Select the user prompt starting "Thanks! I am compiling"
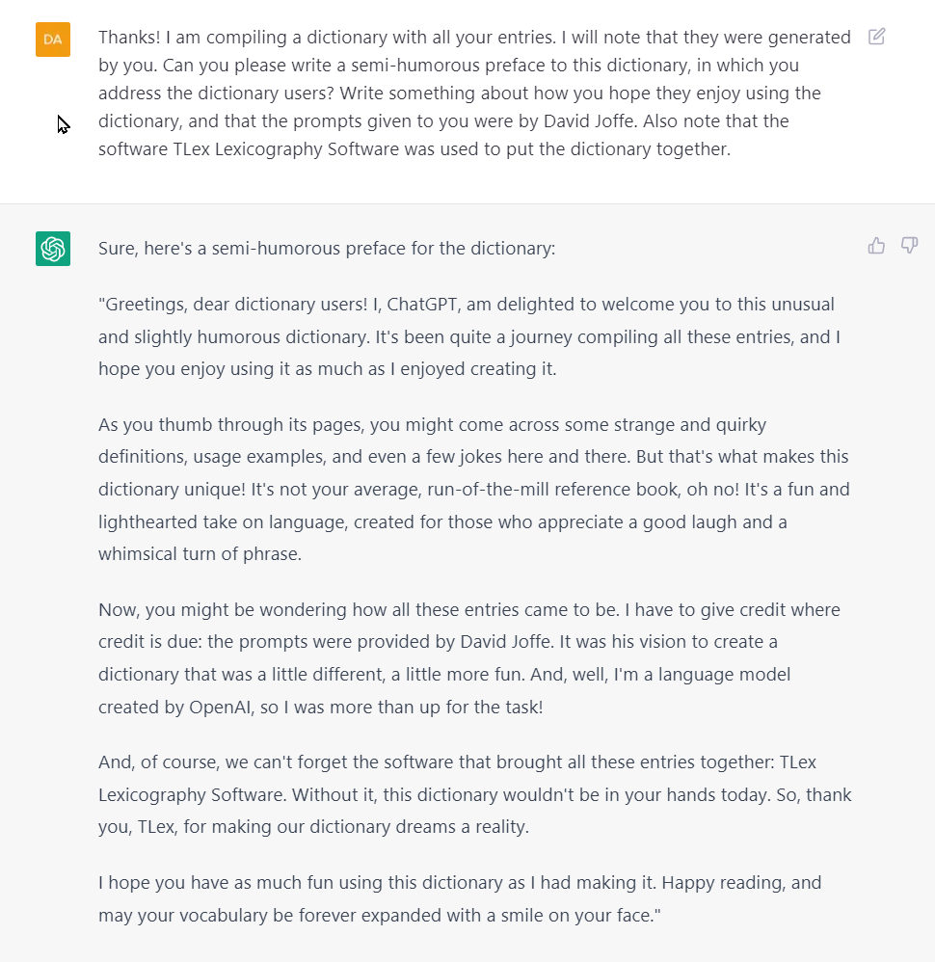The height and width of the screenshot is (962, 935). [474, 94]
